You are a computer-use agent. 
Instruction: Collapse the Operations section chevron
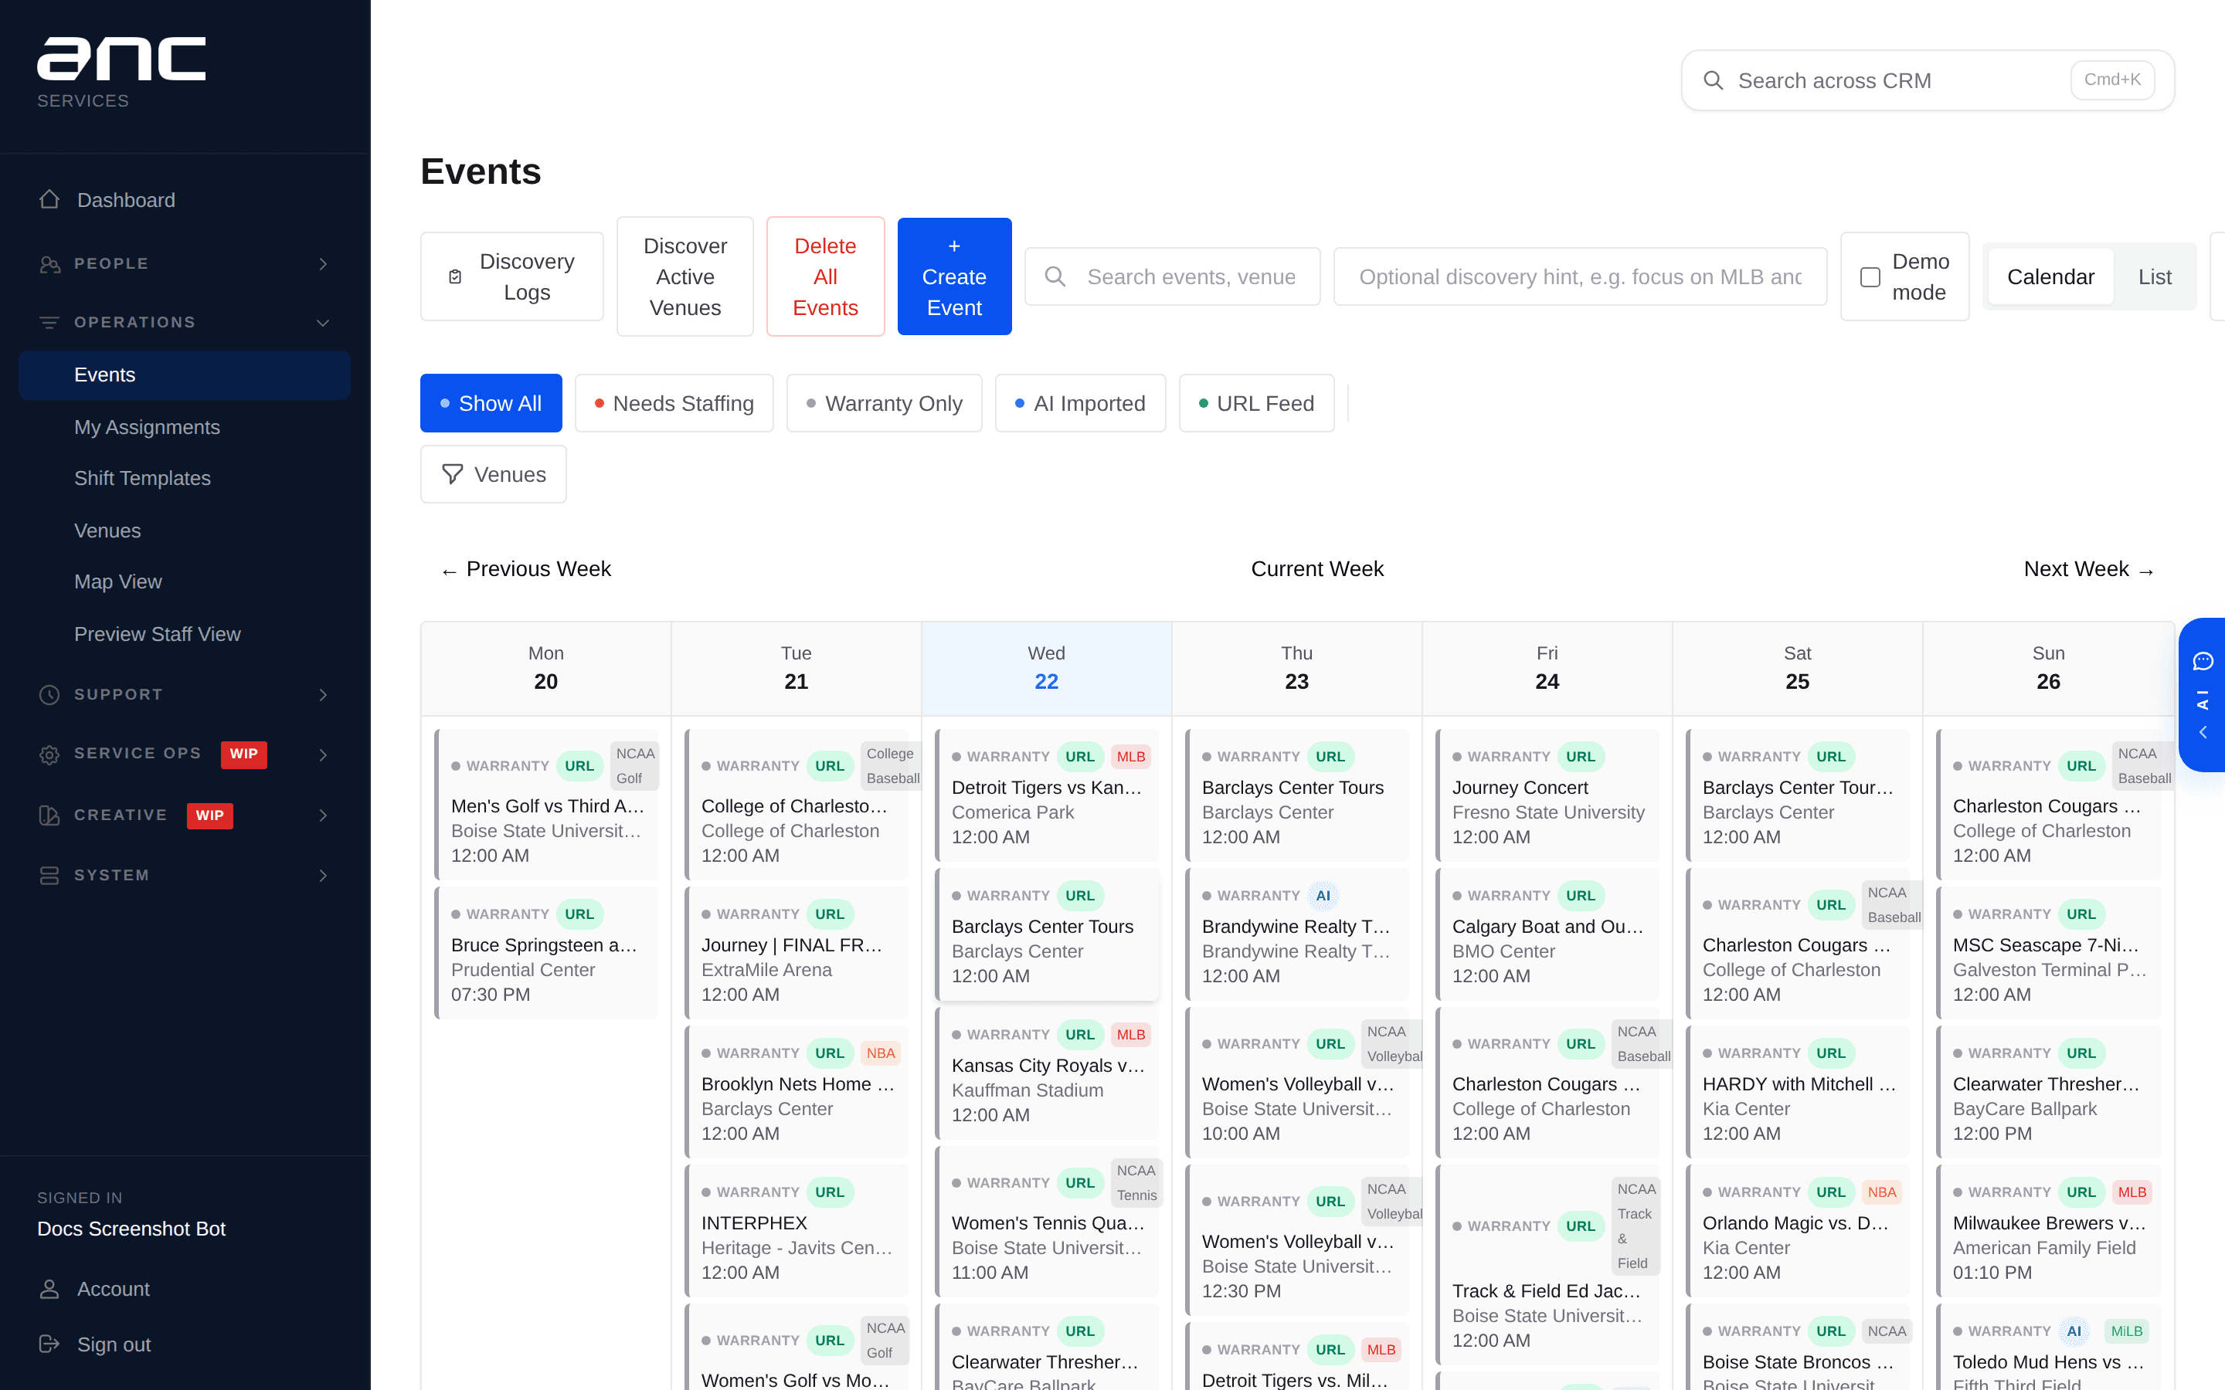click(x=323, y=323)
